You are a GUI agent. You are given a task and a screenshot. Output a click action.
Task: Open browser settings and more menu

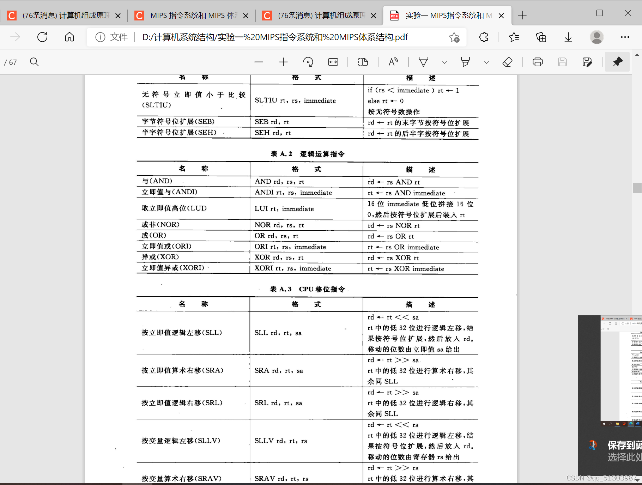coord(625,37)
